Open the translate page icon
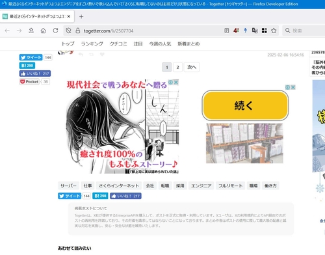This screenshot has height=255, width=325. [255, 31]
